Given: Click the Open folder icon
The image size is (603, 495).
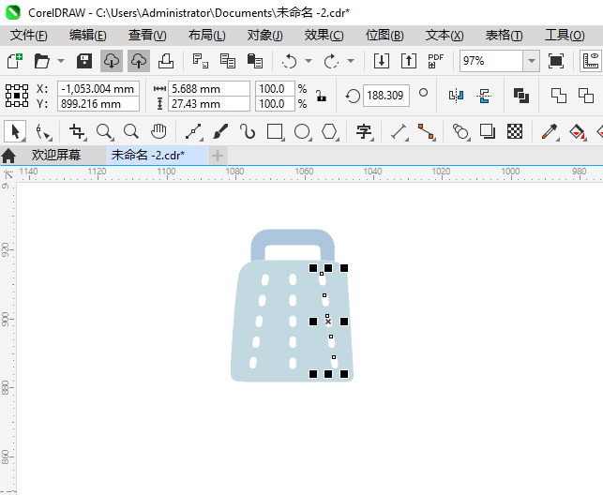Looking at the screenshot, I should pos(41,61).
